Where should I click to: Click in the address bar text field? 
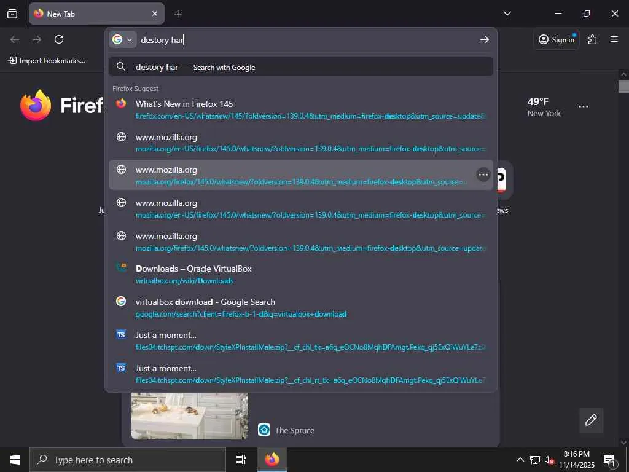coord(307,40)
